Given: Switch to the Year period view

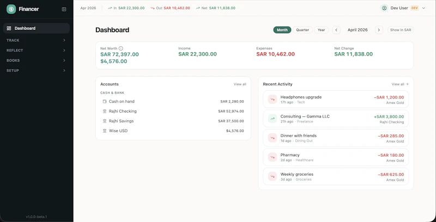Looking at the screenshot, I should pyautogui.click(x=322, y=30).
